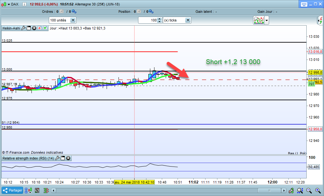The image size is (324, 196).
Task: Click the 12 975 horizontal line label
Action: pyautogui.click(x=7, y=98)
